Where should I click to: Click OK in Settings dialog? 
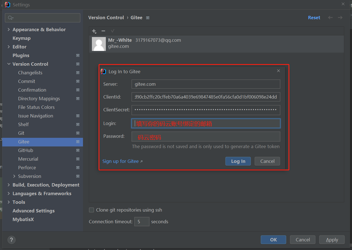coord(273,240)
